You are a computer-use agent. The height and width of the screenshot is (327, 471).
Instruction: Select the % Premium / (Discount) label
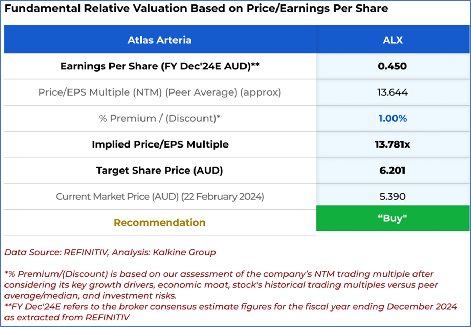tap(159, 118)
